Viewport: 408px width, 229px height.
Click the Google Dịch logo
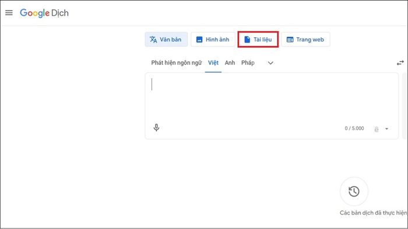coord(44,13)
